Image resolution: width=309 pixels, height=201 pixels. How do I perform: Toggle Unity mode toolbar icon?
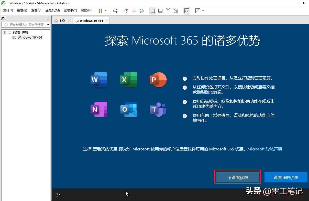(176, 11)
